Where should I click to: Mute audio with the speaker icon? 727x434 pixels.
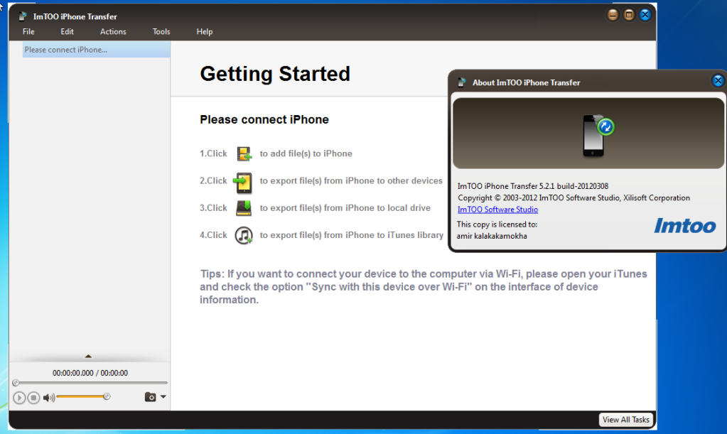pos(49,397)
